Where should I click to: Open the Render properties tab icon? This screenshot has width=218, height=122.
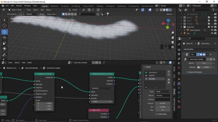pos(179,50)
